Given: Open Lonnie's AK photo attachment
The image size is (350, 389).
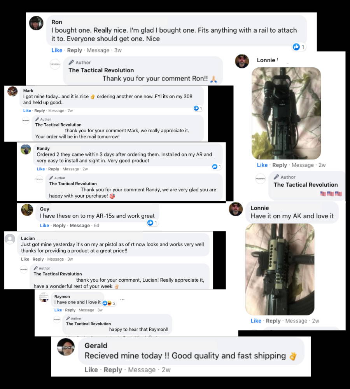Looking at the screenshot, I should pos(280,269).
